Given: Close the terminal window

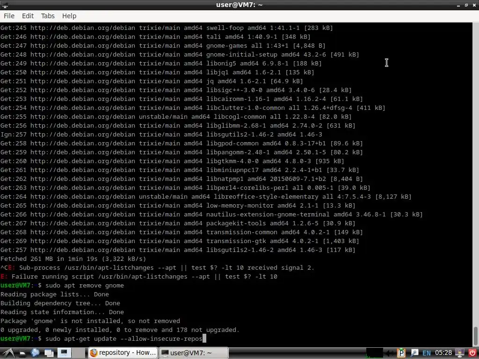Looking at the screenshot, I should click(474, 5).
